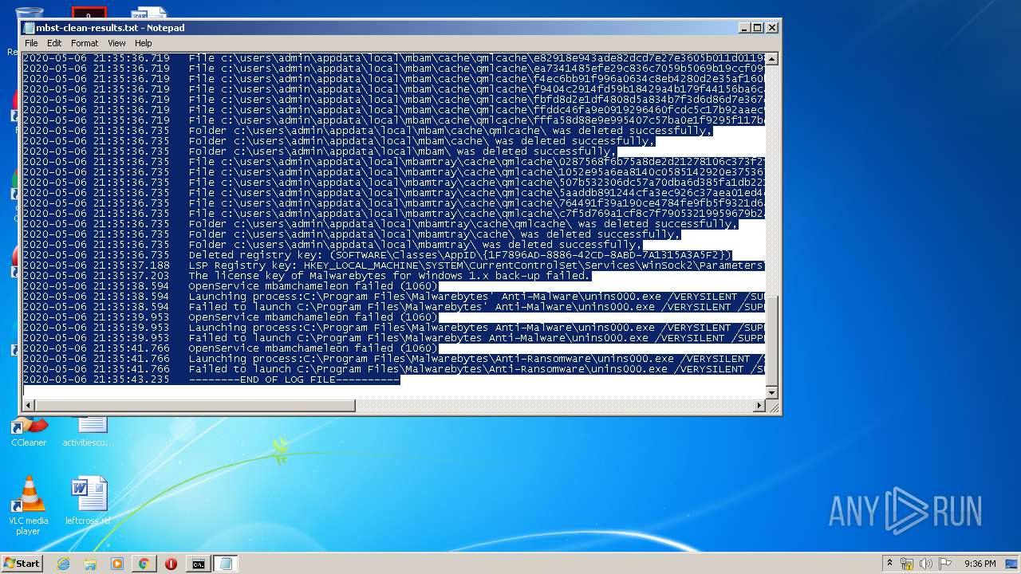Show hidden system tray icons
Image resolution: width=1021 pixels, height=574 pixels.
pyautogui.click(x=889, y=564)
